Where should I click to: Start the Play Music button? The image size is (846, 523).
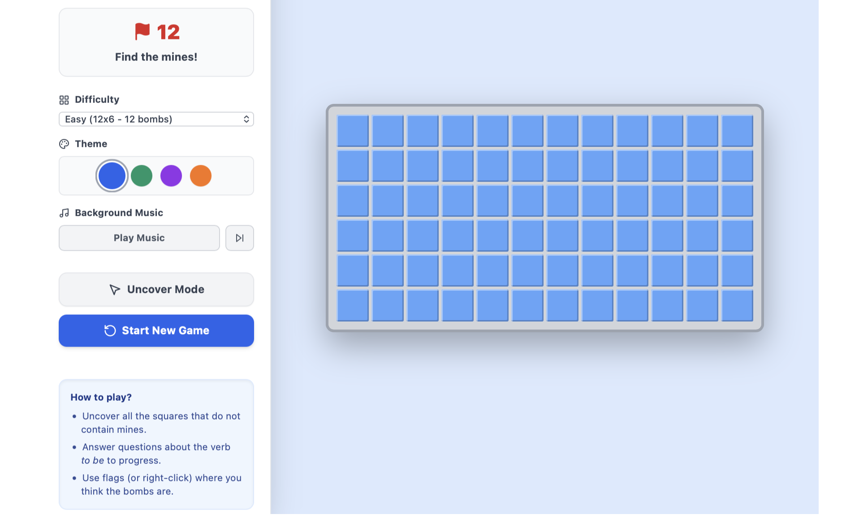[x=139, y=238]
